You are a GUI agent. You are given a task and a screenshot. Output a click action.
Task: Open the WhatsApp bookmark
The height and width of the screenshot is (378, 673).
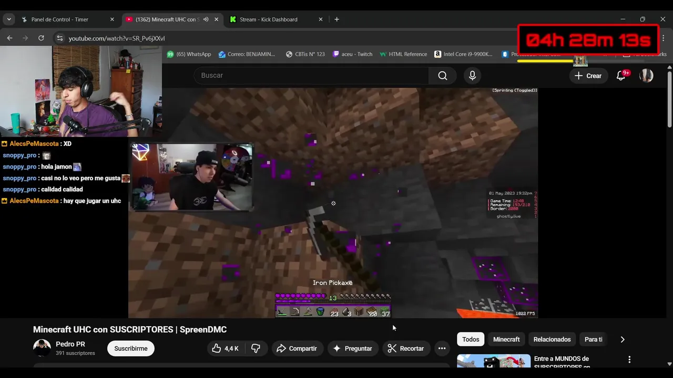pos(189,54)
